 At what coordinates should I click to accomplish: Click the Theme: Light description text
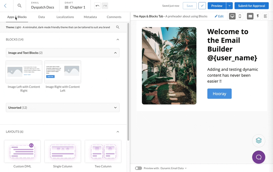[x=58, y=27]
